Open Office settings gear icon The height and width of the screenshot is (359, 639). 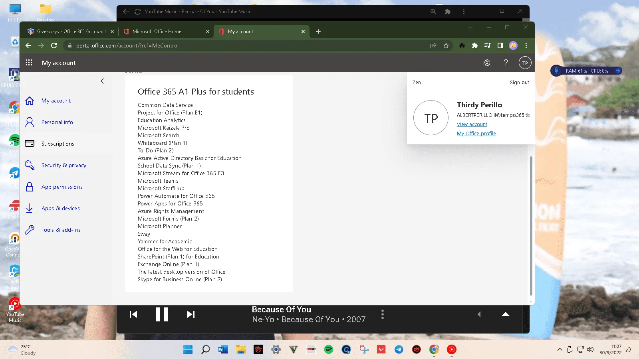(x=486, y=63)
